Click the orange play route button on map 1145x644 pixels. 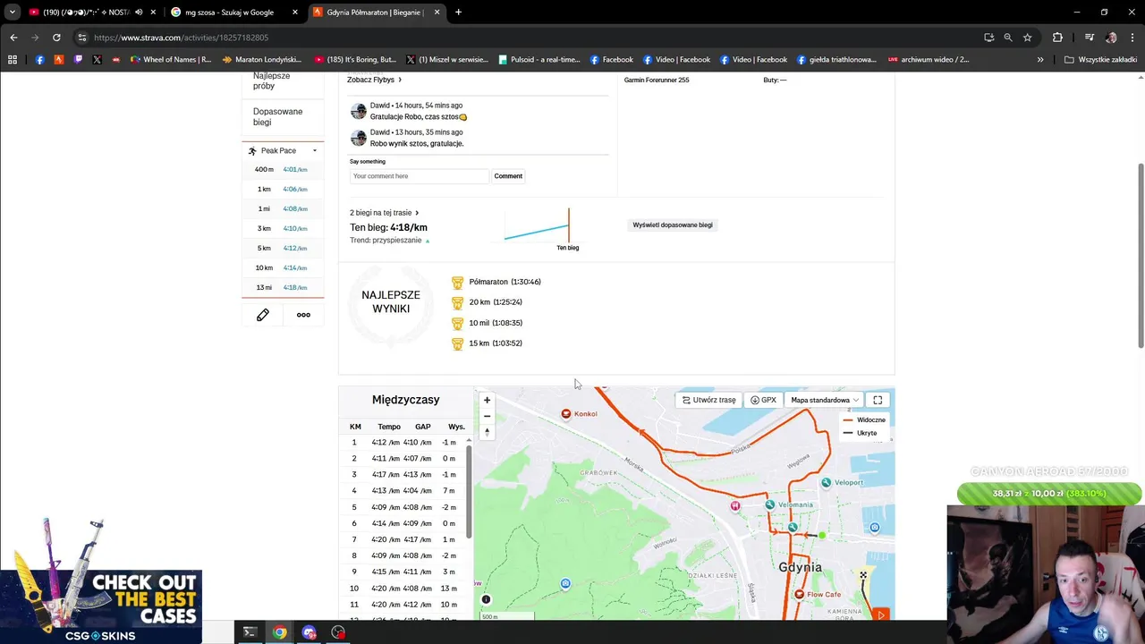(x=881, y=614)
